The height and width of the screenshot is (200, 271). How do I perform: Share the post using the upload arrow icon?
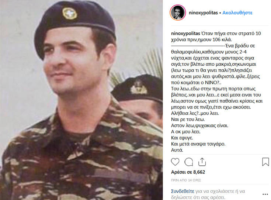point(202,162)
